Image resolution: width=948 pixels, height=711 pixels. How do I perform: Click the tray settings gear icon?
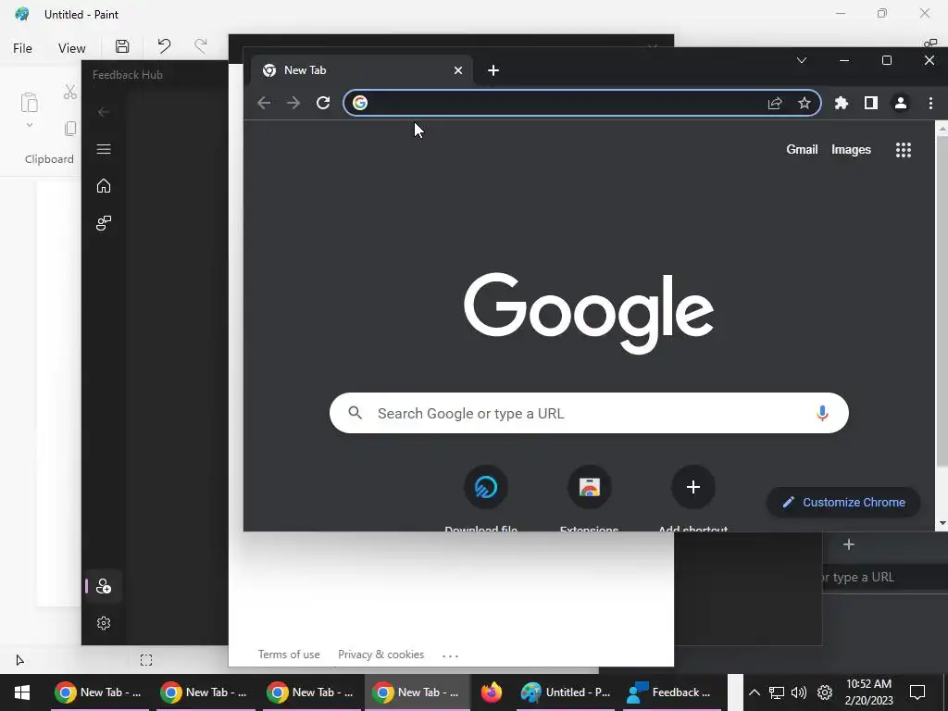825,692
